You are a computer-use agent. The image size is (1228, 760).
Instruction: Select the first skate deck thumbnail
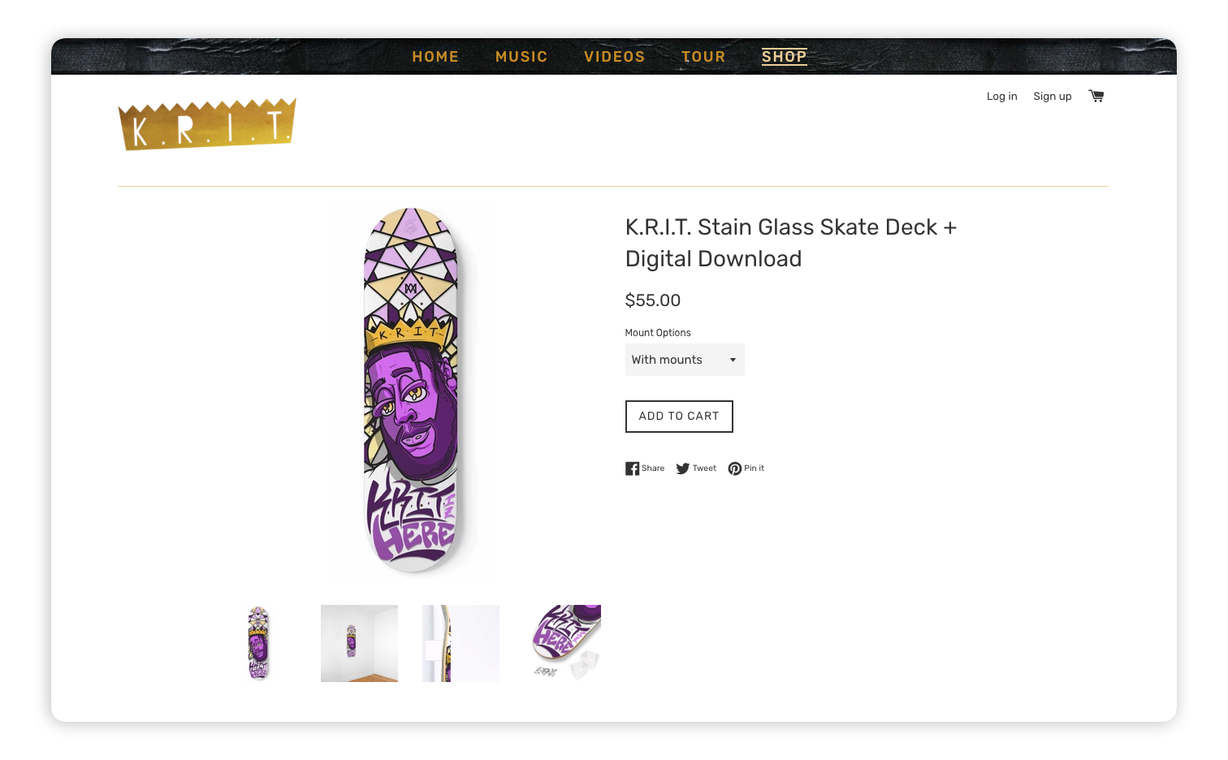tap(258, 643)
